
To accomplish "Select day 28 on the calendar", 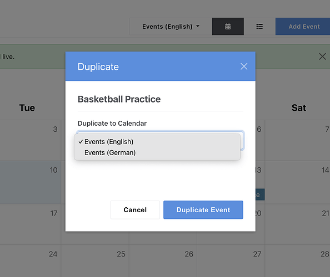I will 297,260.
